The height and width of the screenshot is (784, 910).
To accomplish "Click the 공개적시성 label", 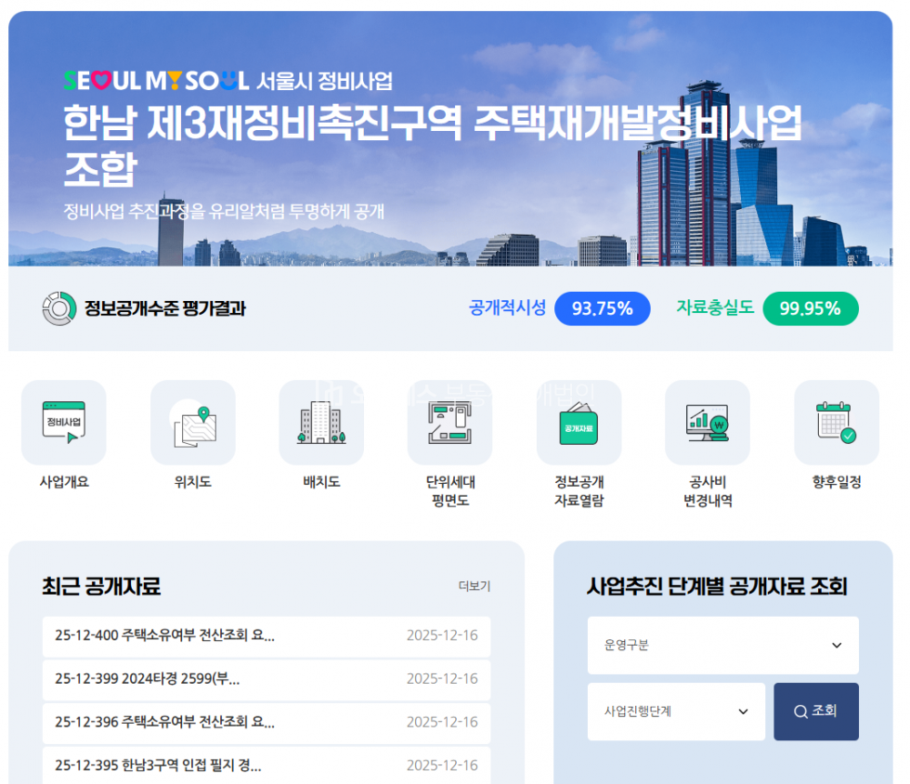I will [x=507, y=307].
